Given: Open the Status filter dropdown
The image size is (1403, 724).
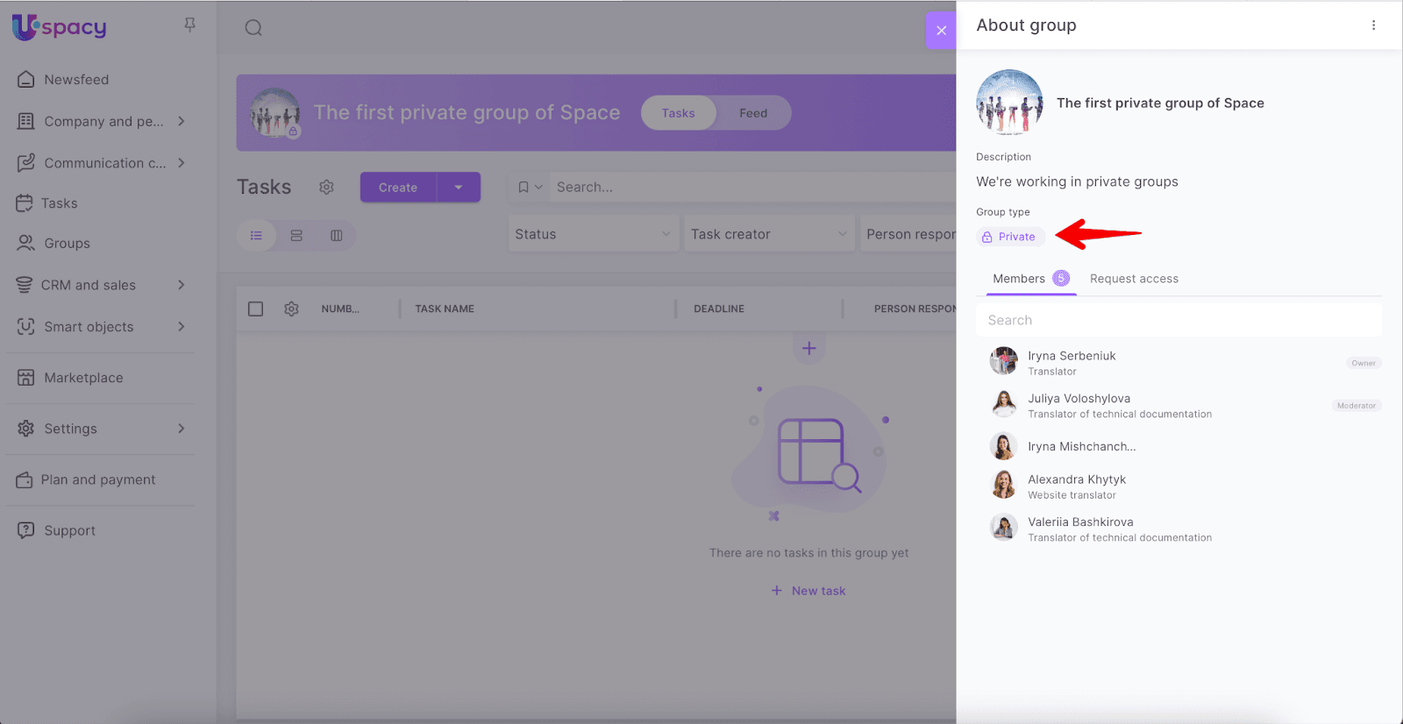Looking at the screenshot, I should coord(593,234).
